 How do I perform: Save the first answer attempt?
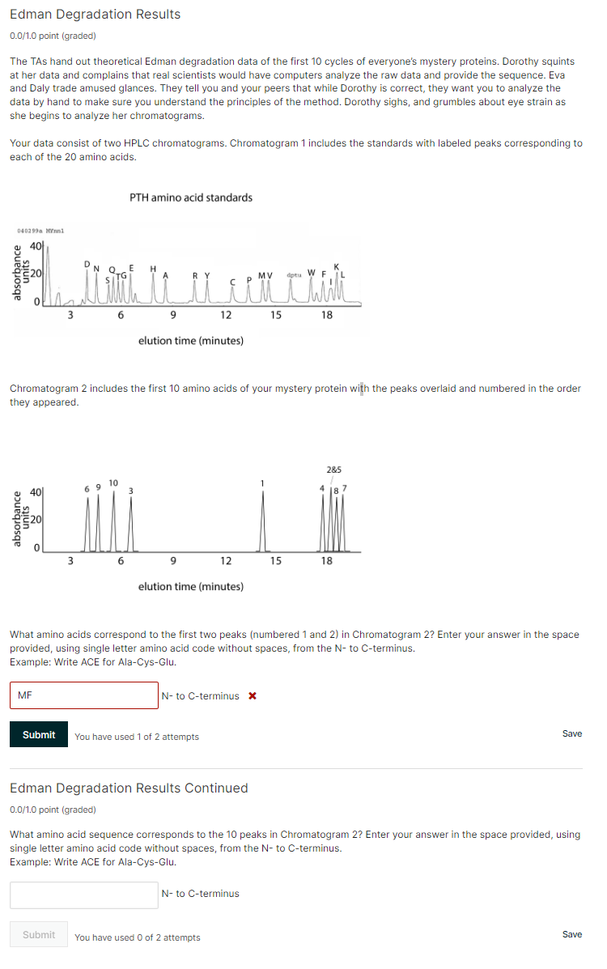(571, 733)
